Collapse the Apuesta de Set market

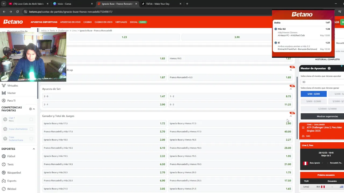291,89
